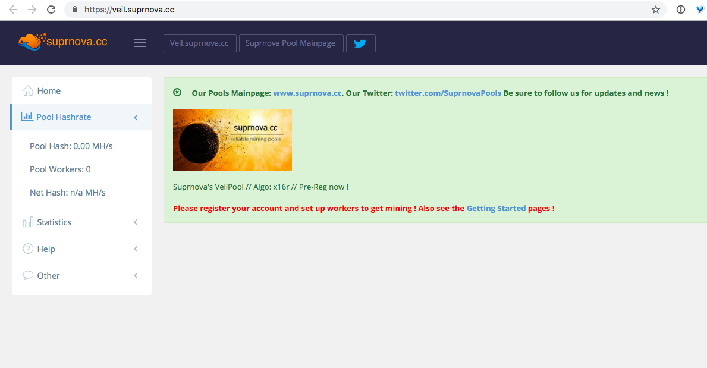Bookmark this page with the star icon
Image resolution: width=707 pixels, height=368 pixels.
656,10
